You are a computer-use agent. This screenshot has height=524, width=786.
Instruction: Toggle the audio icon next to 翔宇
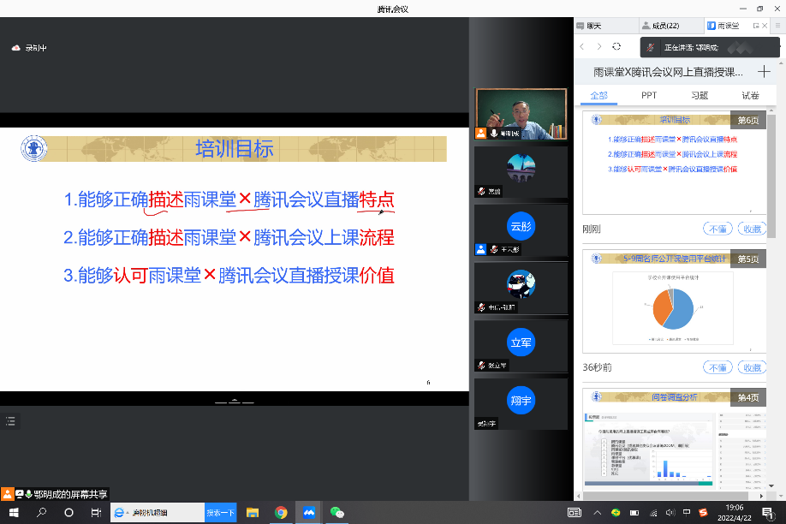pos(480,424)
